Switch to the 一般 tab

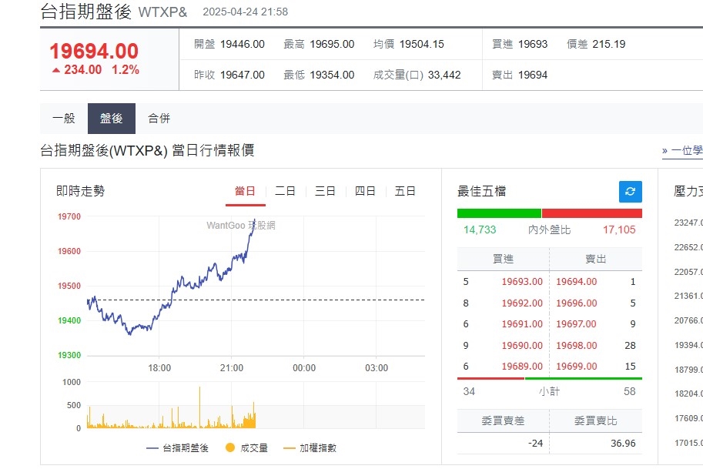pos(62,118)
